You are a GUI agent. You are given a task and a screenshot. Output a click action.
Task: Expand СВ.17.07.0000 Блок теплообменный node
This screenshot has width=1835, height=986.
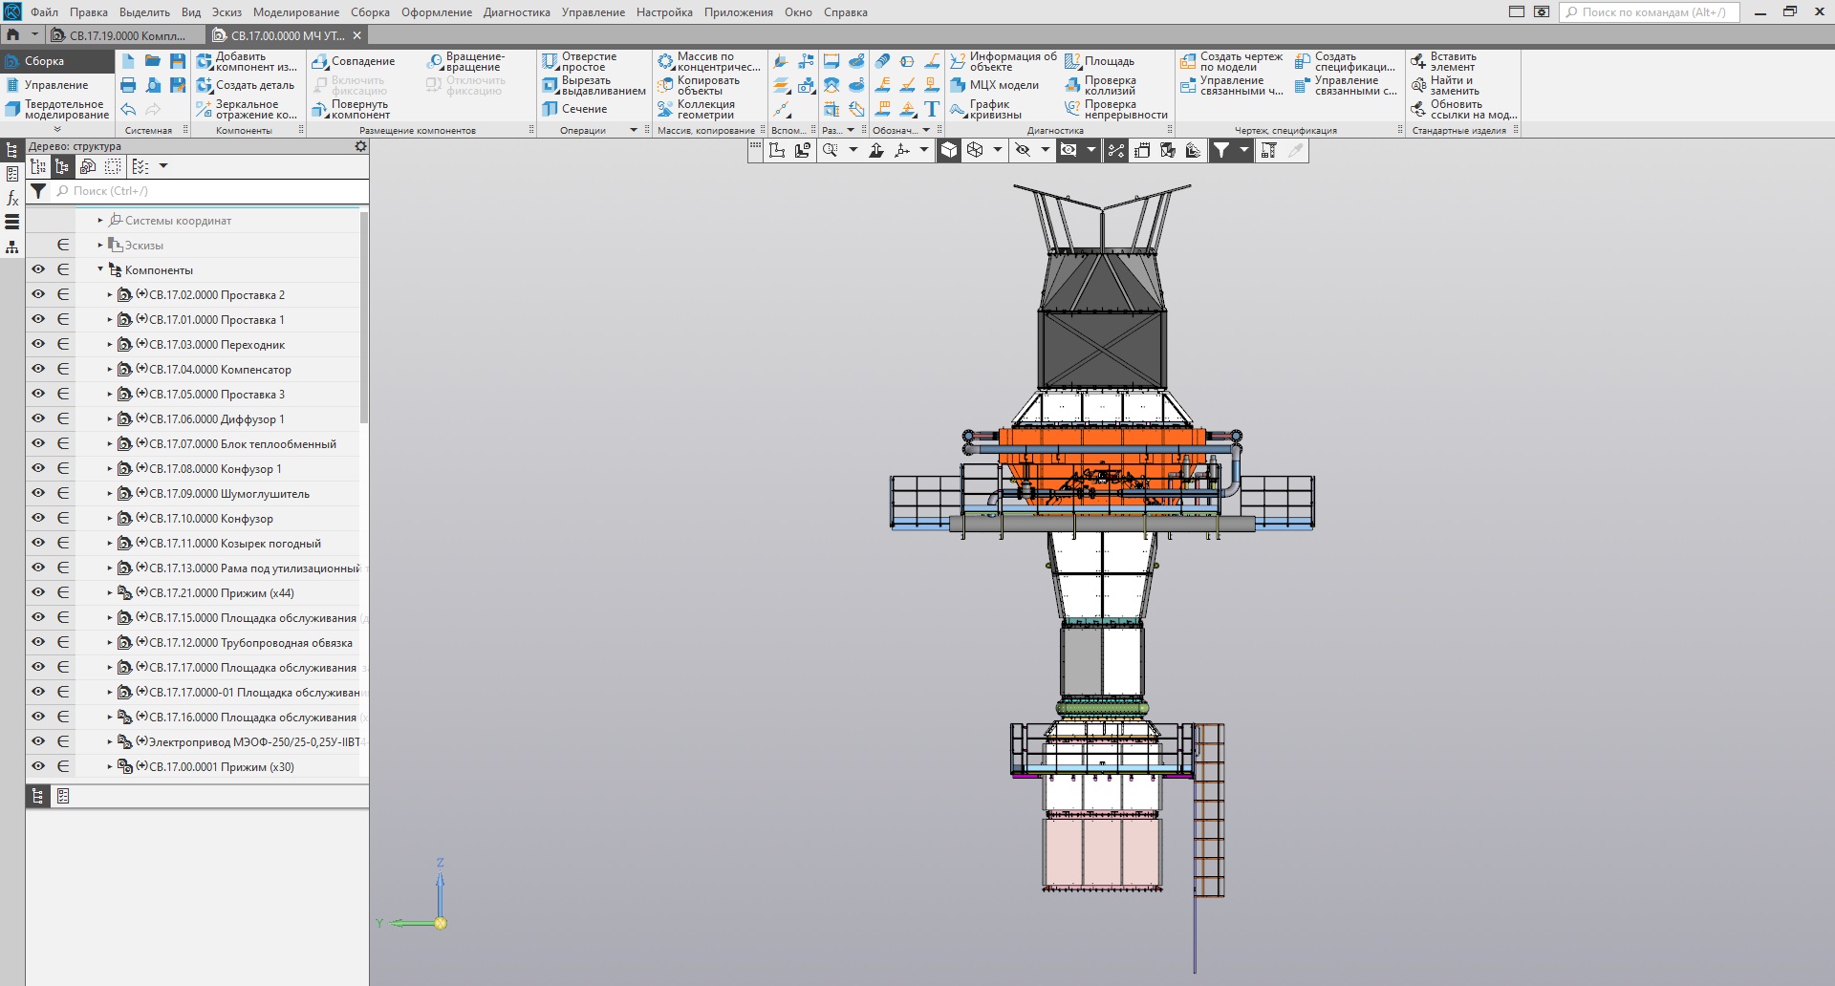110,444
